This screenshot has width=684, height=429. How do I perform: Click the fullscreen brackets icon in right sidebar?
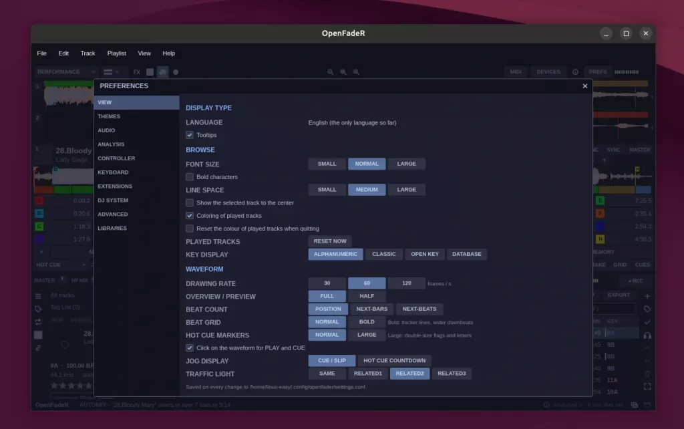(x=647, y=387)
